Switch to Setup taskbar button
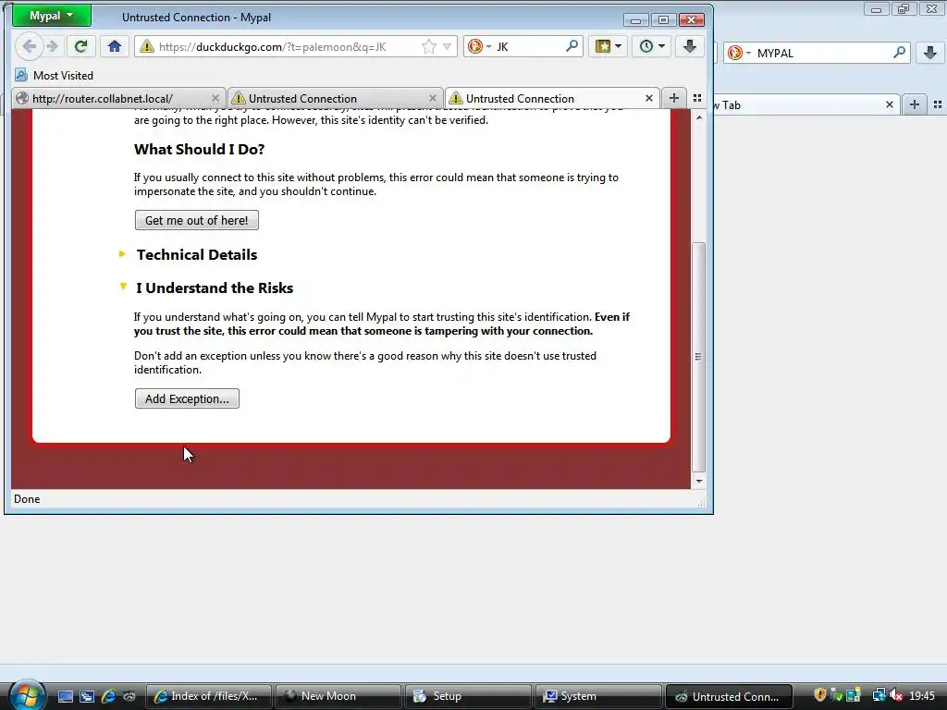The width and height of the screenshot is (947, 710). (468, 696)
